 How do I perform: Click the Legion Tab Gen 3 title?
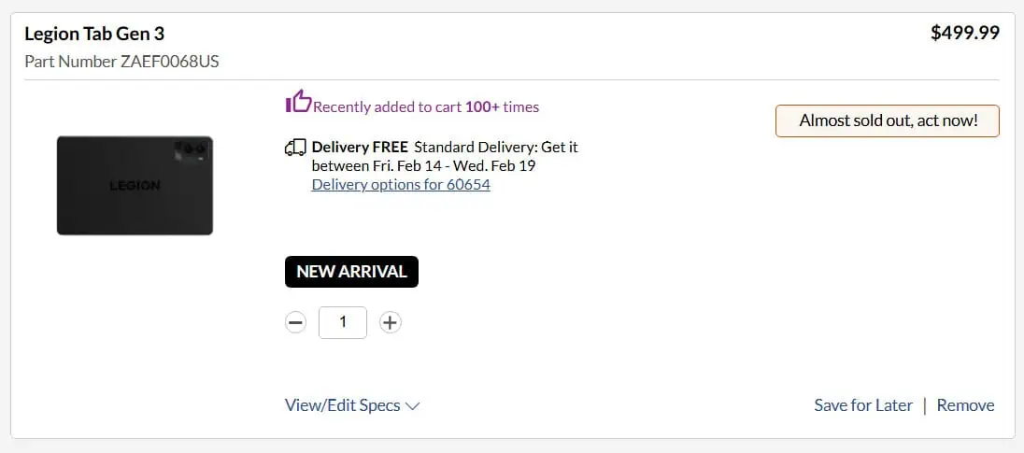coord(94,35)
